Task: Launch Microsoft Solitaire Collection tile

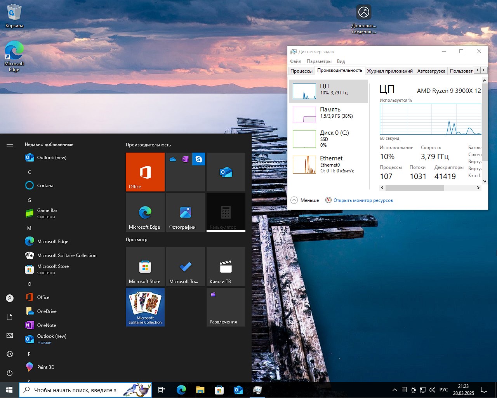Action: click(145, 307)
